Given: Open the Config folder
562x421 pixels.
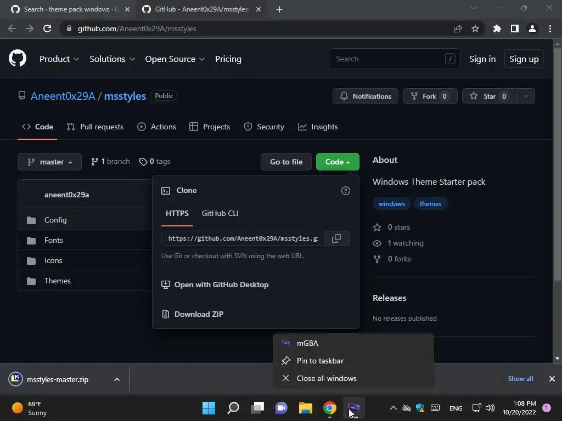Looking at the screenshot, I should pyautogui.click(x=55, y=220).
